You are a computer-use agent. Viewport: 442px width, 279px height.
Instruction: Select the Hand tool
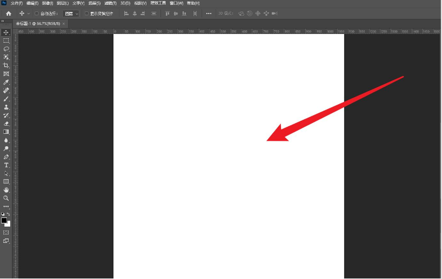pyautogui.click(x=6, y=190)
